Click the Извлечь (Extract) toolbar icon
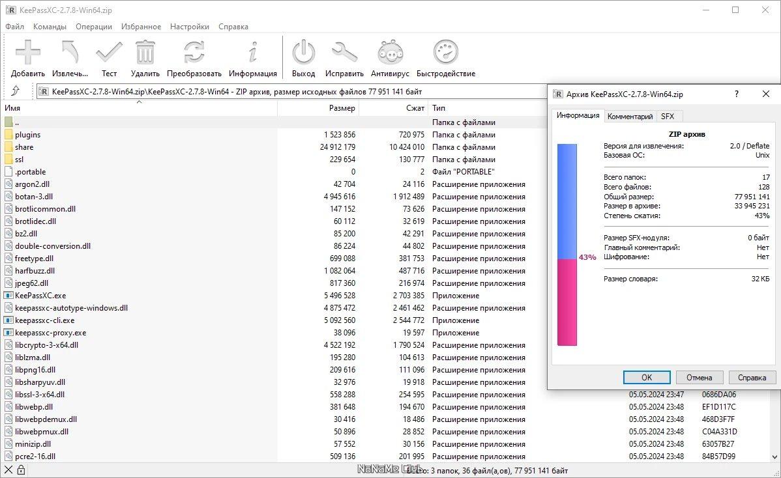Image resolution: width=781 pixels, height=478 pixels. click(x=70, y=53)
